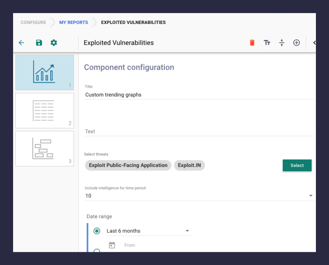
Task: Delete component with red trash icon
Action: pos(252,43)
